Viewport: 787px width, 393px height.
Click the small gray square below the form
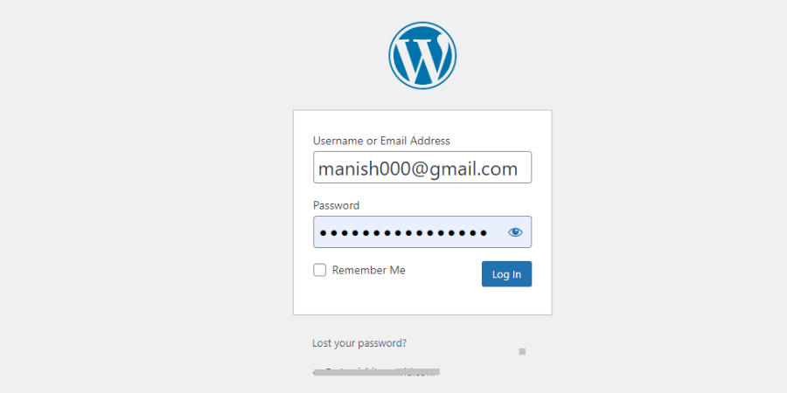click(x=522, y=352)
